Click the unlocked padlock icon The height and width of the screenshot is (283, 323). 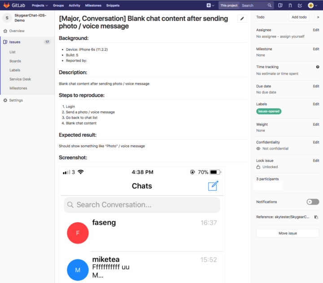(258, 167)
